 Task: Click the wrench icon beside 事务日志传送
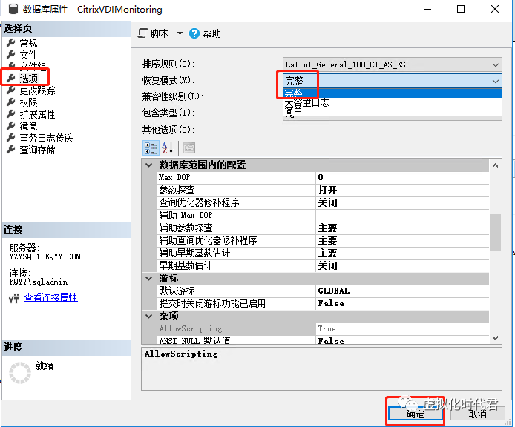click(x=11, y=138)
